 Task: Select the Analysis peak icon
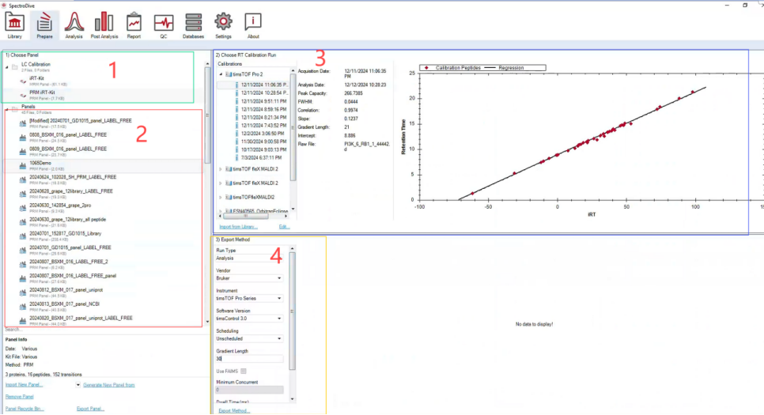pos(74,25)
